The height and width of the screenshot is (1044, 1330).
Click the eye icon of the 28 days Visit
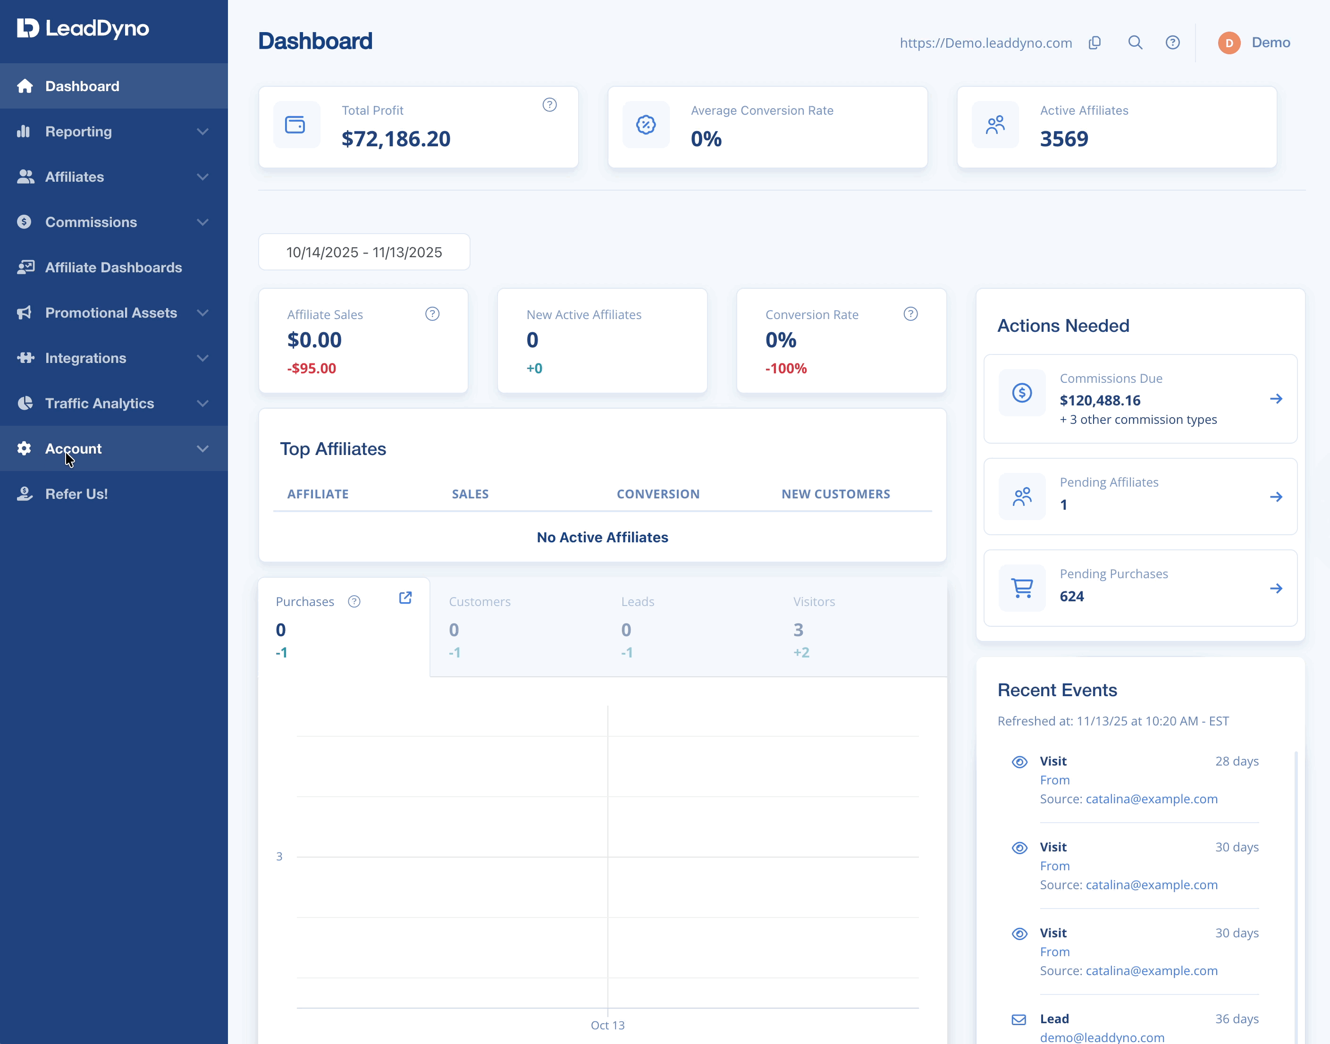[1019, 762]
